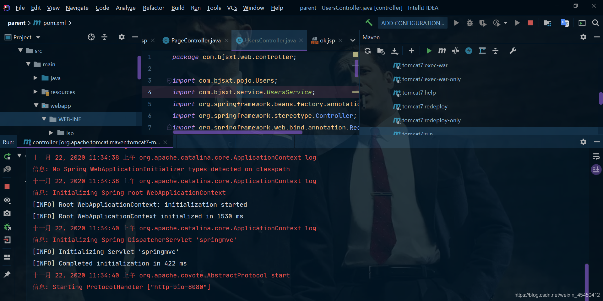Collapse the webapp folder
Image resolution: width=603 pixels, height=301 pixels.
36,106
